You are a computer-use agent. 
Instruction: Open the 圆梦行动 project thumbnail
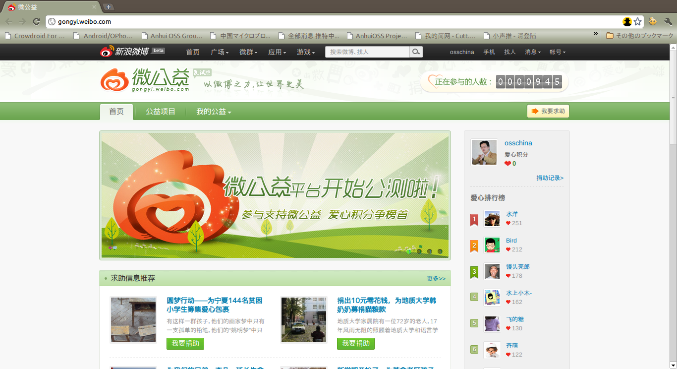[133, 320]
